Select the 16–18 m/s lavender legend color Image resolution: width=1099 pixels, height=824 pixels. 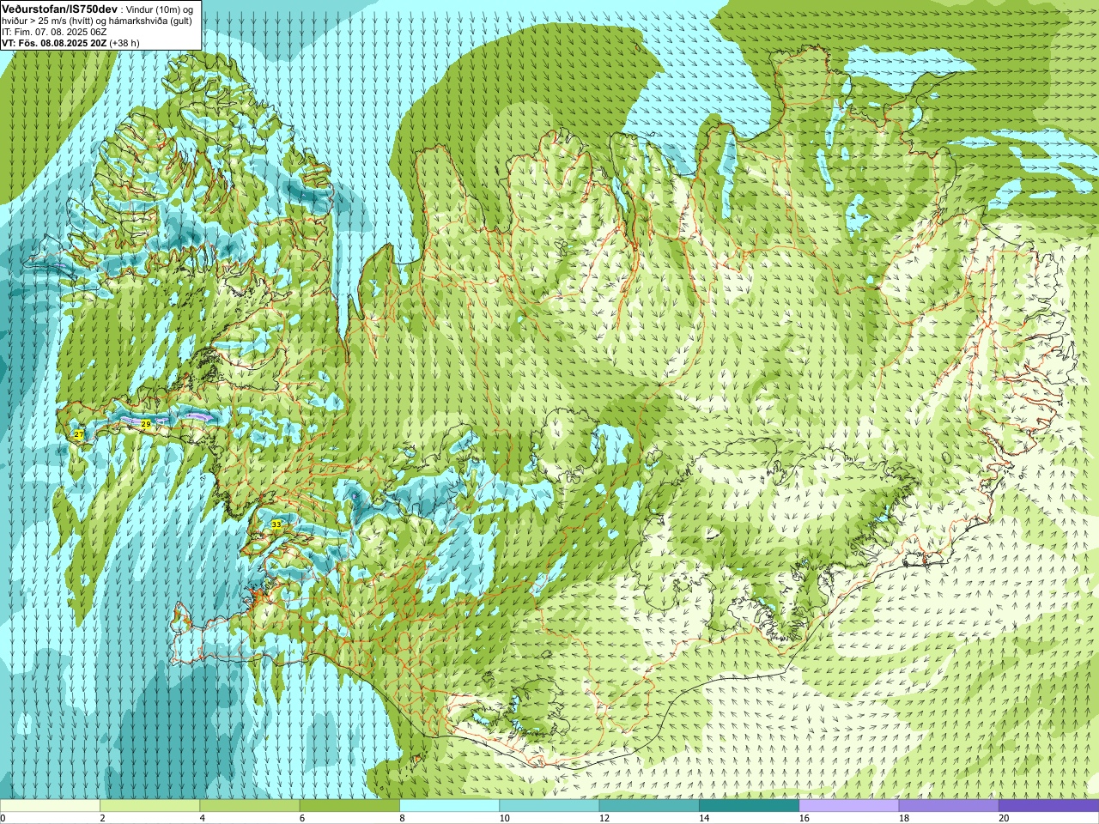point(848,806)
